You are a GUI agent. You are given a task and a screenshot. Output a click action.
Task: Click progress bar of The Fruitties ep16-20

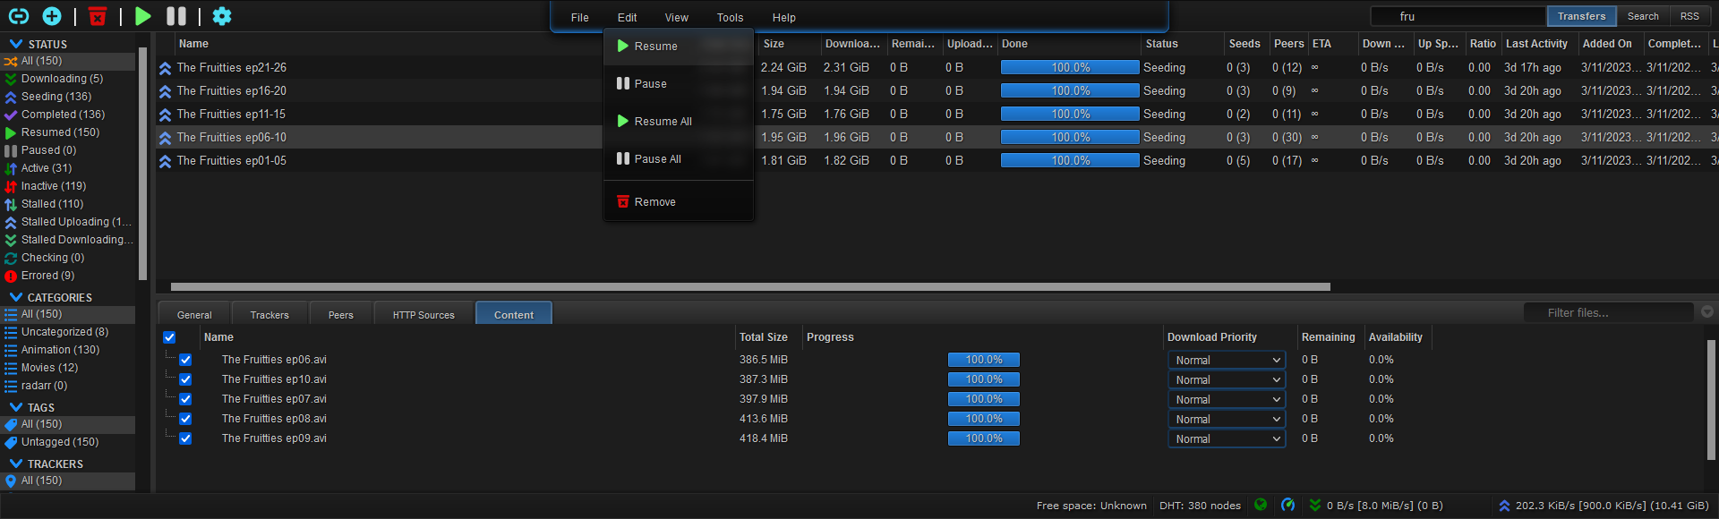1070,91
